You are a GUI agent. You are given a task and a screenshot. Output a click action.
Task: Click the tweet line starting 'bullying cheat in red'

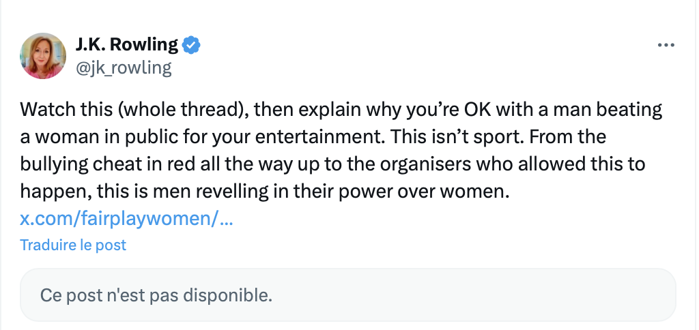coord(332,164)
